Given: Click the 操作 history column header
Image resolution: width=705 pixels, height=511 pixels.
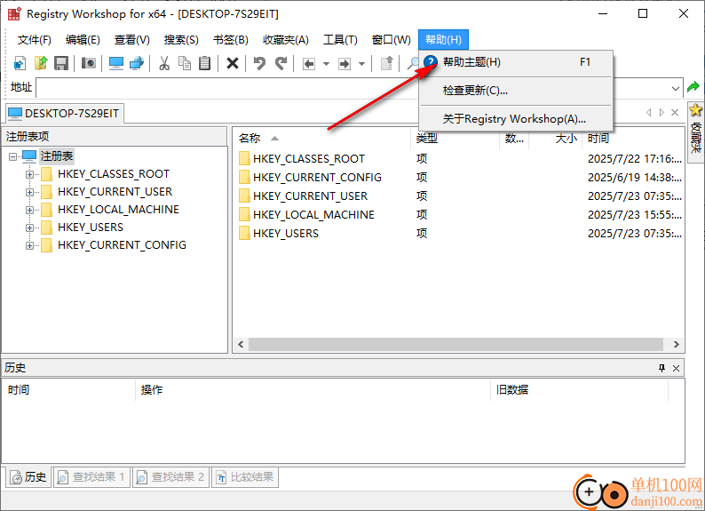Looking at the screenshot, I should pos(313,389).
